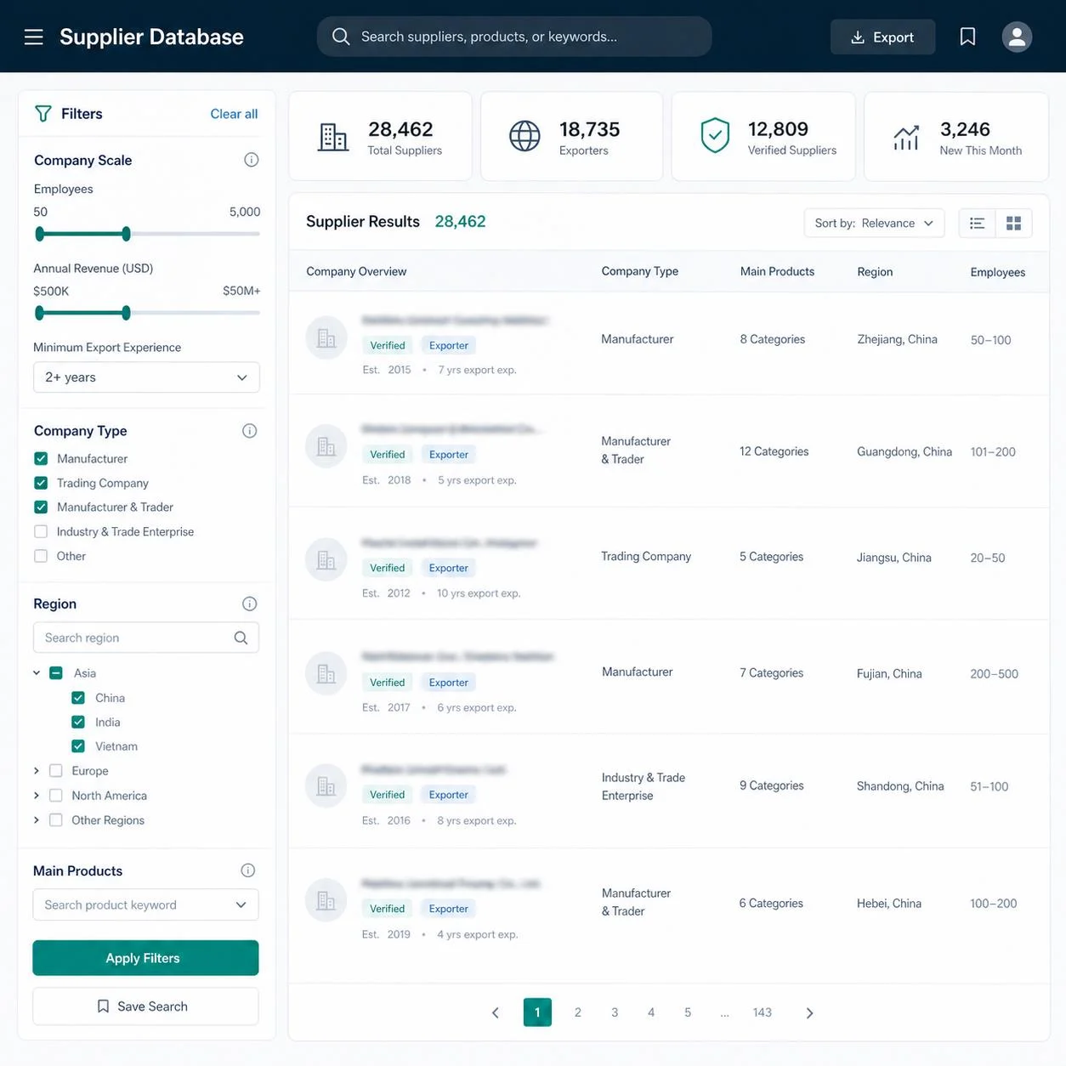Image resolution: width=1066 pixels, height=1066 pixels.
Task: Go to results page 3
Action: coord(615,1012)
